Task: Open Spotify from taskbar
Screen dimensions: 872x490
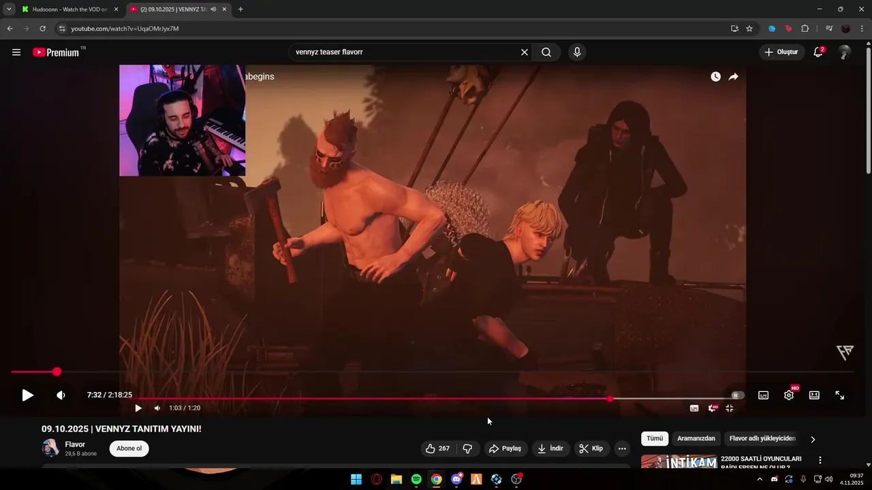Action: (416, 479)
